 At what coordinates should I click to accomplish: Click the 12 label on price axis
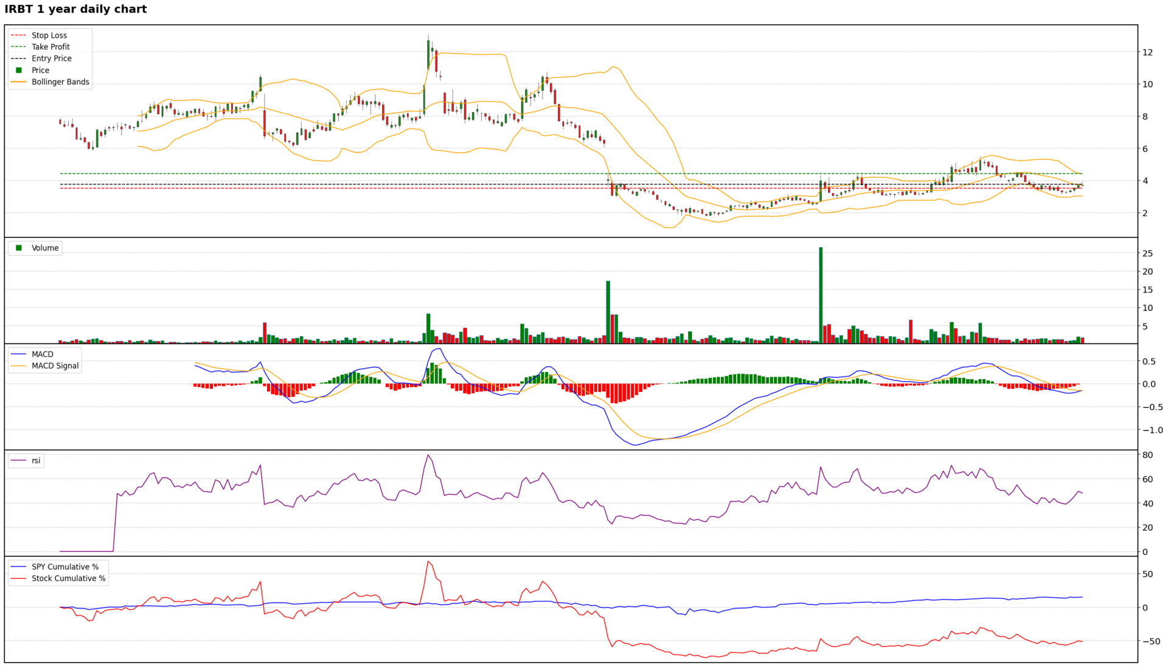tap(1147, 52)
